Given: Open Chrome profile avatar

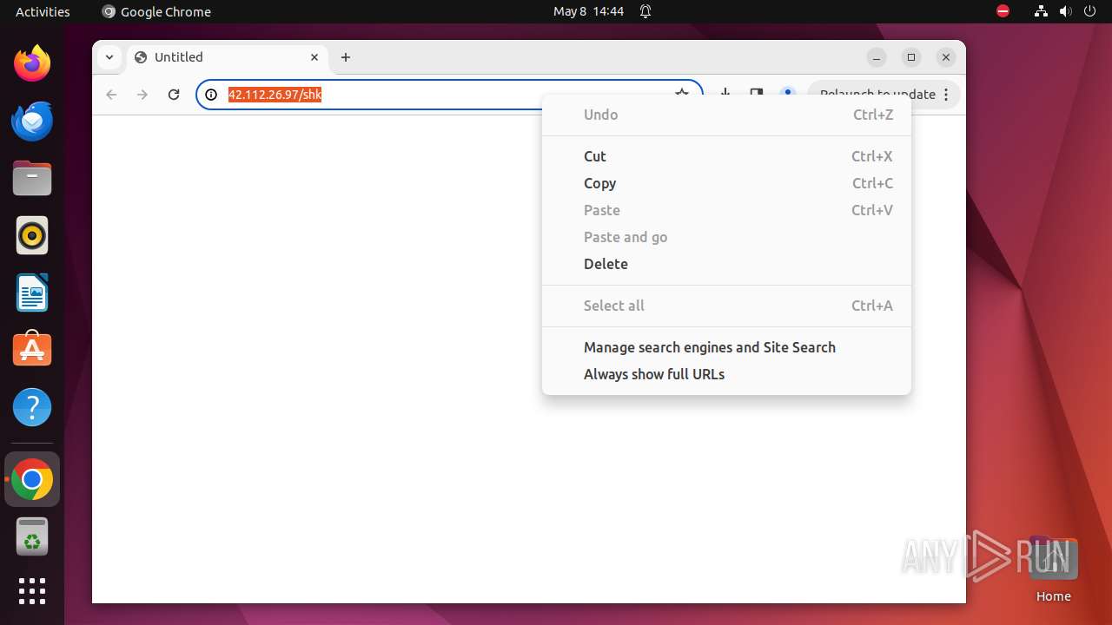Looking at the screenshot, I should click(x=788, y=91).
